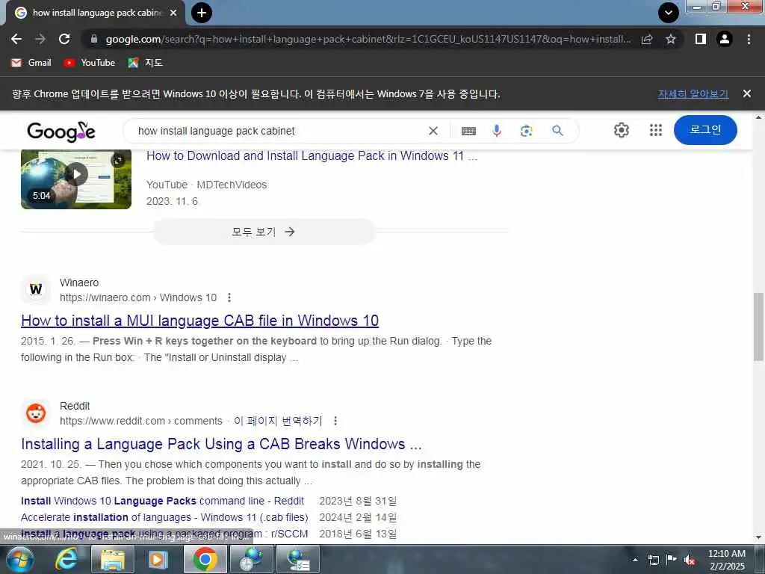Click the winaero.com URL breadcrumb
This screenshot has height=574, width=765.
138,297
